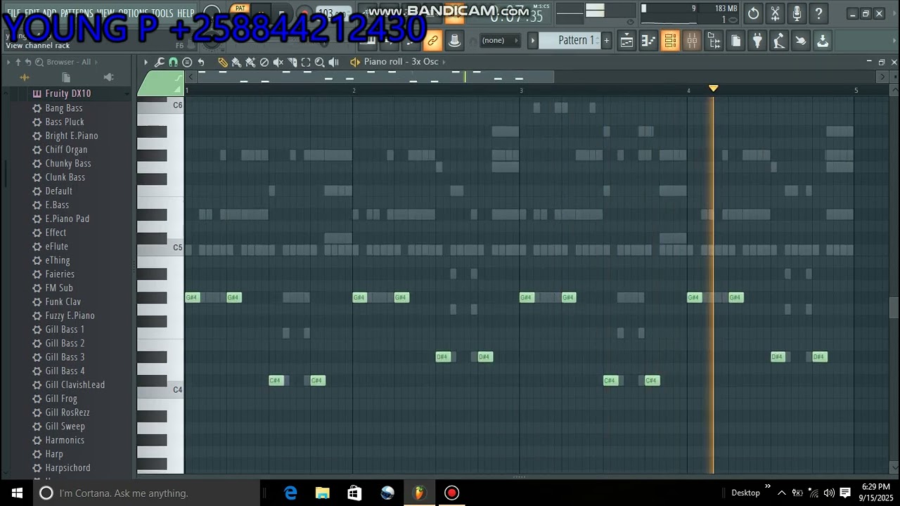Select the Delete tool in piano roll
Viewport: 900px width, 506px height.
tap(264, 62)
